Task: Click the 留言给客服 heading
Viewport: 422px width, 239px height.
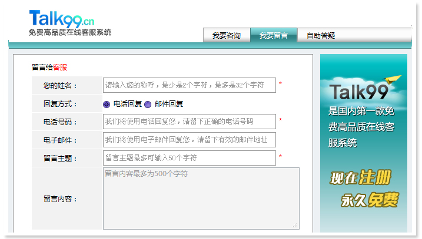Action: (x=49, y=67)
